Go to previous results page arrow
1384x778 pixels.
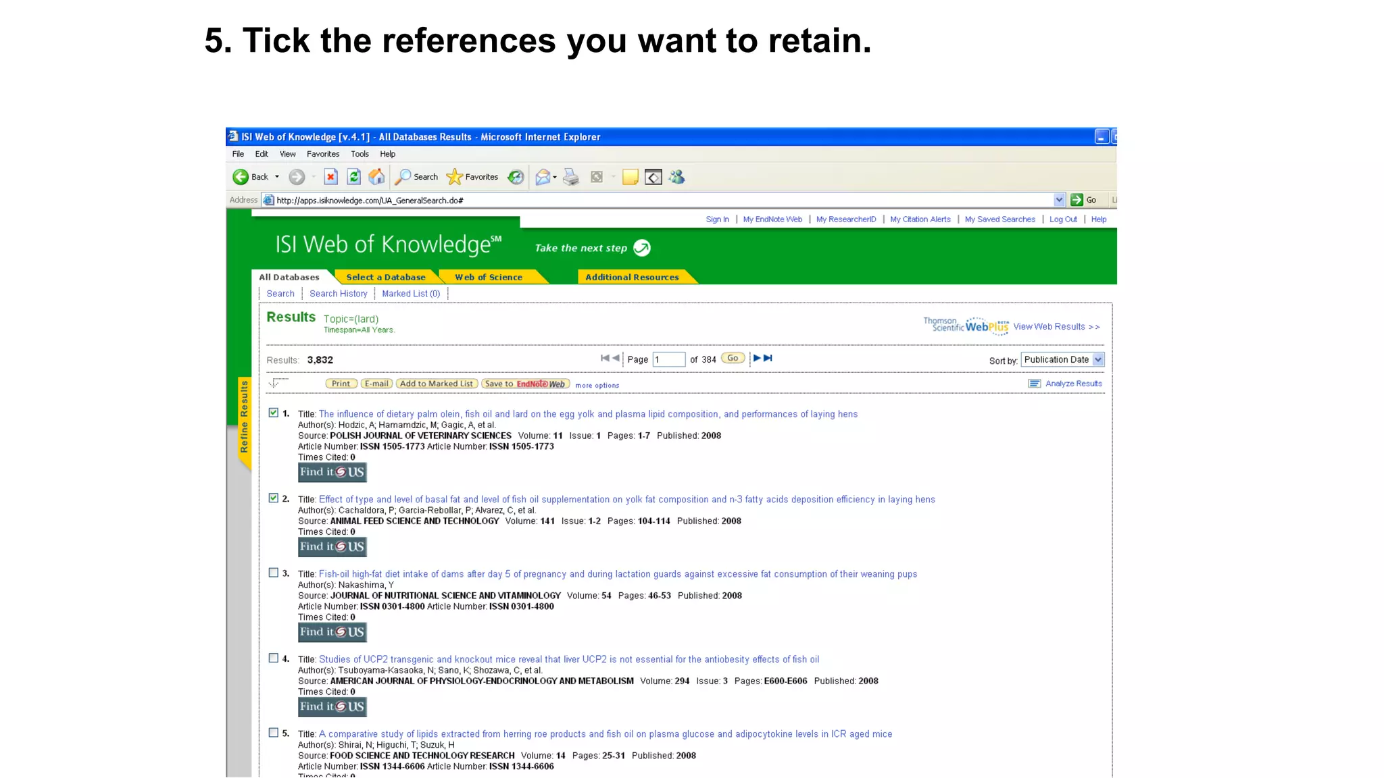(616, 358)
